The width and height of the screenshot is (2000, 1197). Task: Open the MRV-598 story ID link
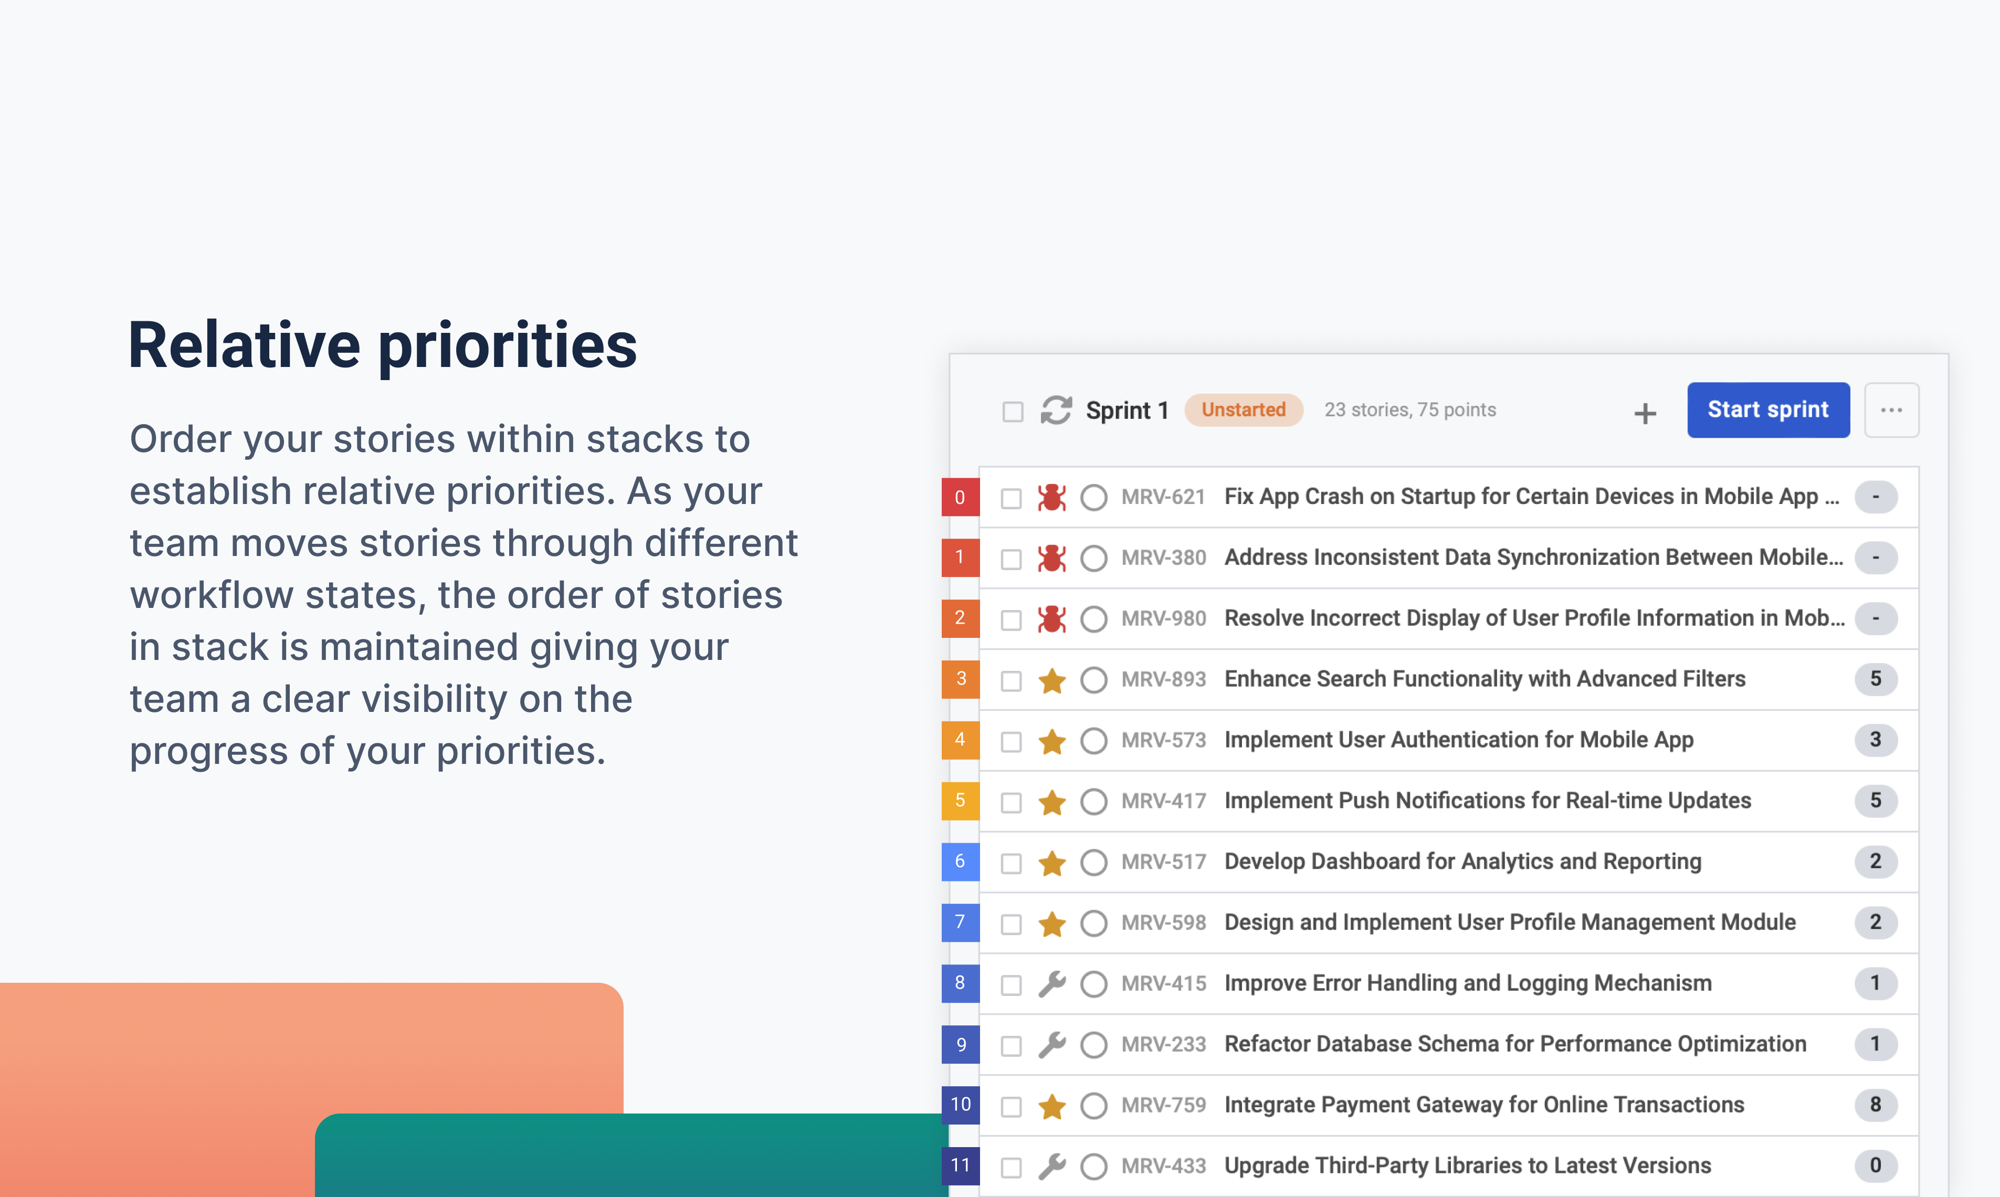(x=1163, y=923)
